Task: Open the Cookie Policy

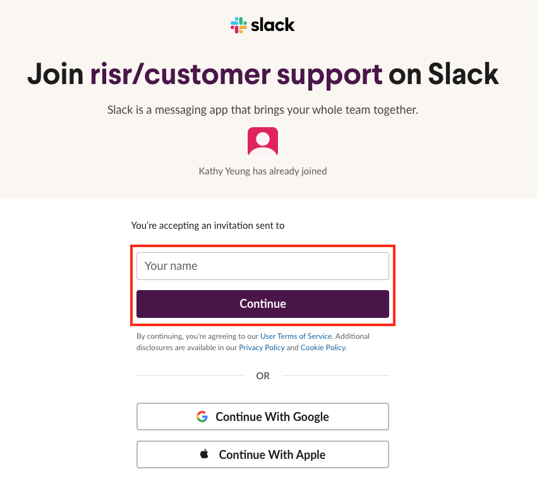Action: point(323,347)
